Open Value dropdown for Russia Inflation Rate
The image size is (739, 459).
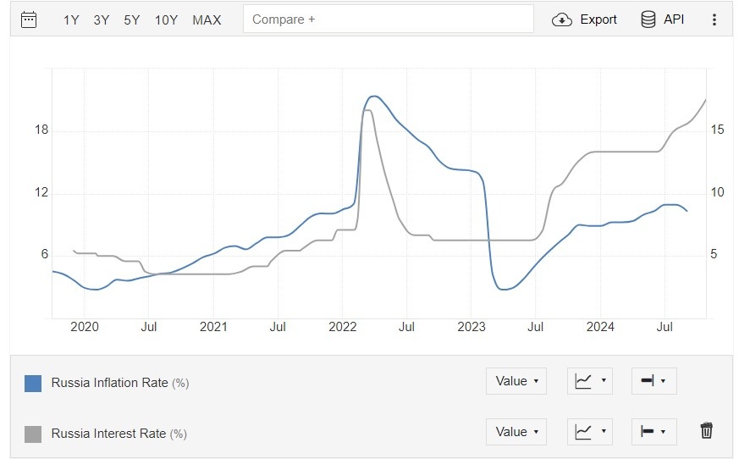click(x=516, y=381)
